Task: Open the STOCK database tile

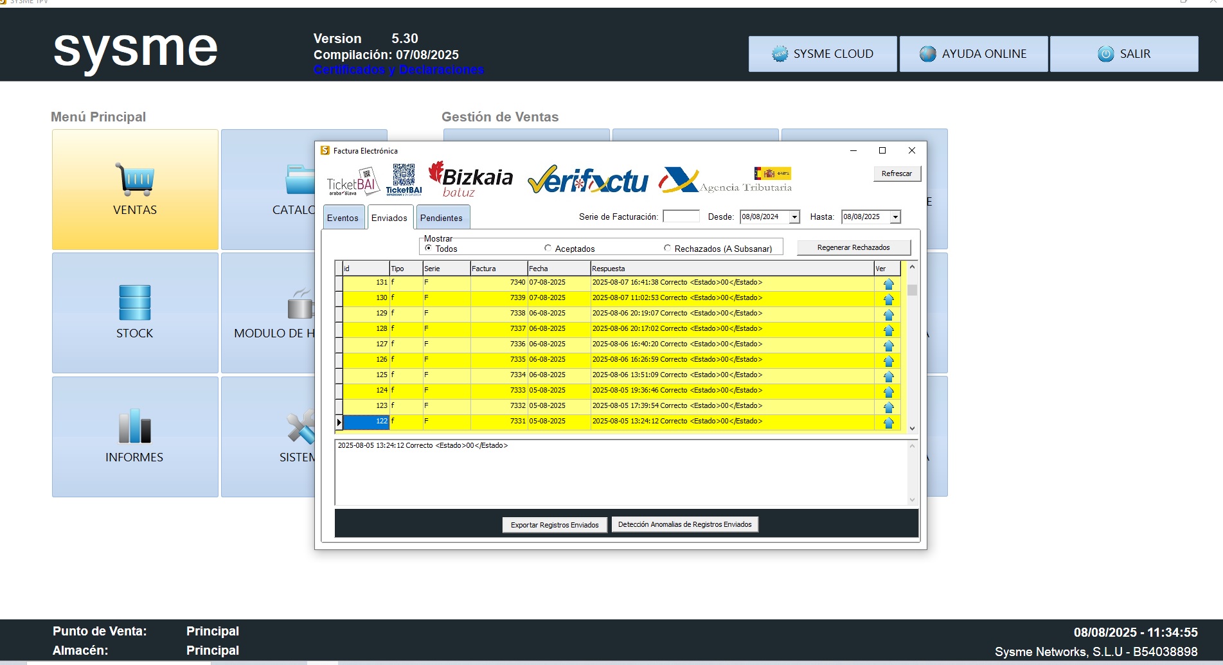Action: click(135, 313)
